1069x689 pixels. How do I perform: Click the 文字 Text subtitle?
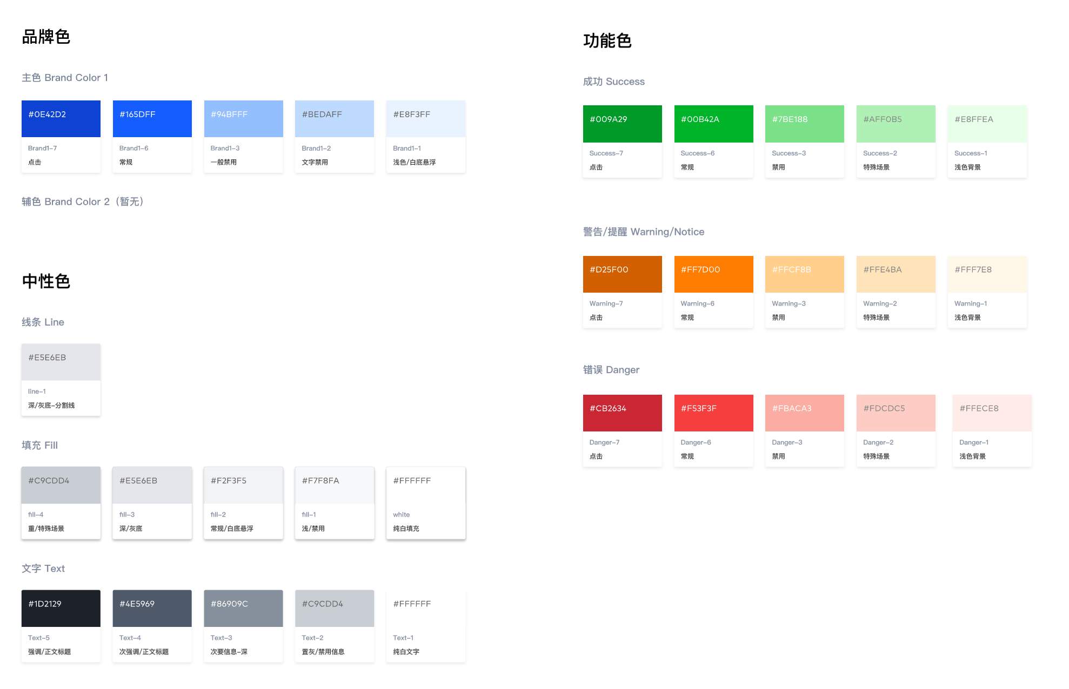[43, 569]
